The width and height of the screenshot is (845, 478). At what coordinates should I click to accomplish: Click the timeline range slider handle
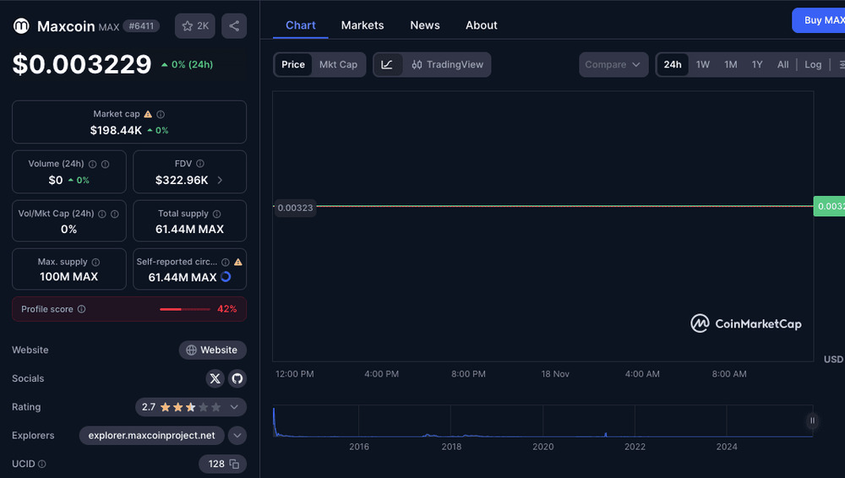[x=812, y=421]
